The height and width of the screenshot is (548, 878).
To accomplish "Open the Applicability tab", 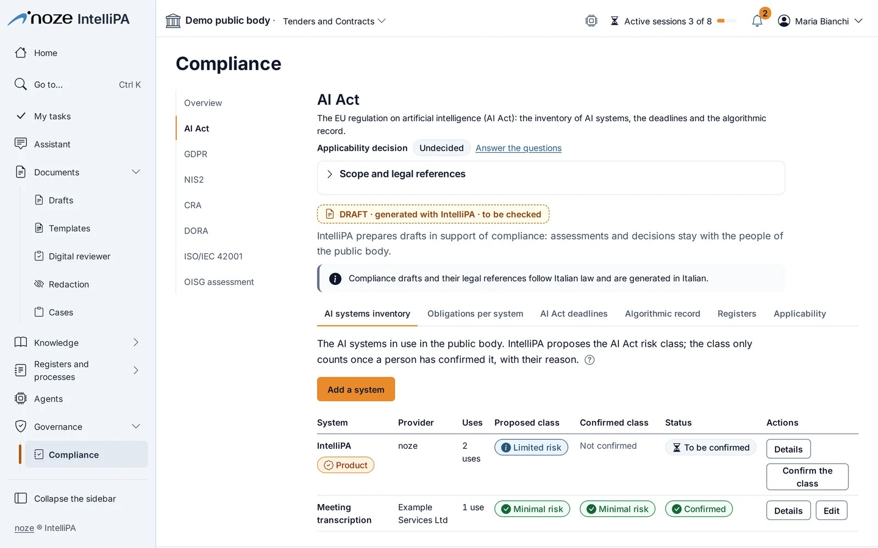I will [800, 313].
